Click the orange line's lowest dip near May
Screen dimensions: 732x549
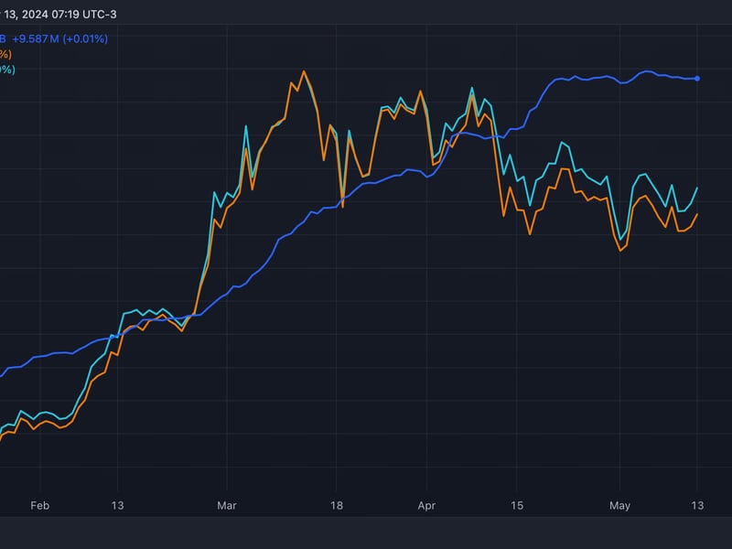620,251
